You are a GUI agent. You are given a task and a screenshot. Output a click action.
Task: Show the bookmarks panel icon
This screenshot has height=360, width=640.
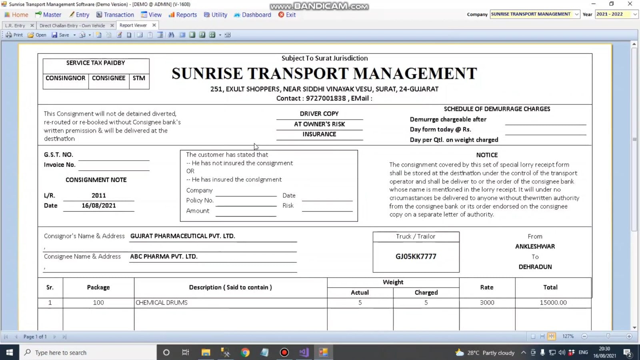[x=140, y=35]
